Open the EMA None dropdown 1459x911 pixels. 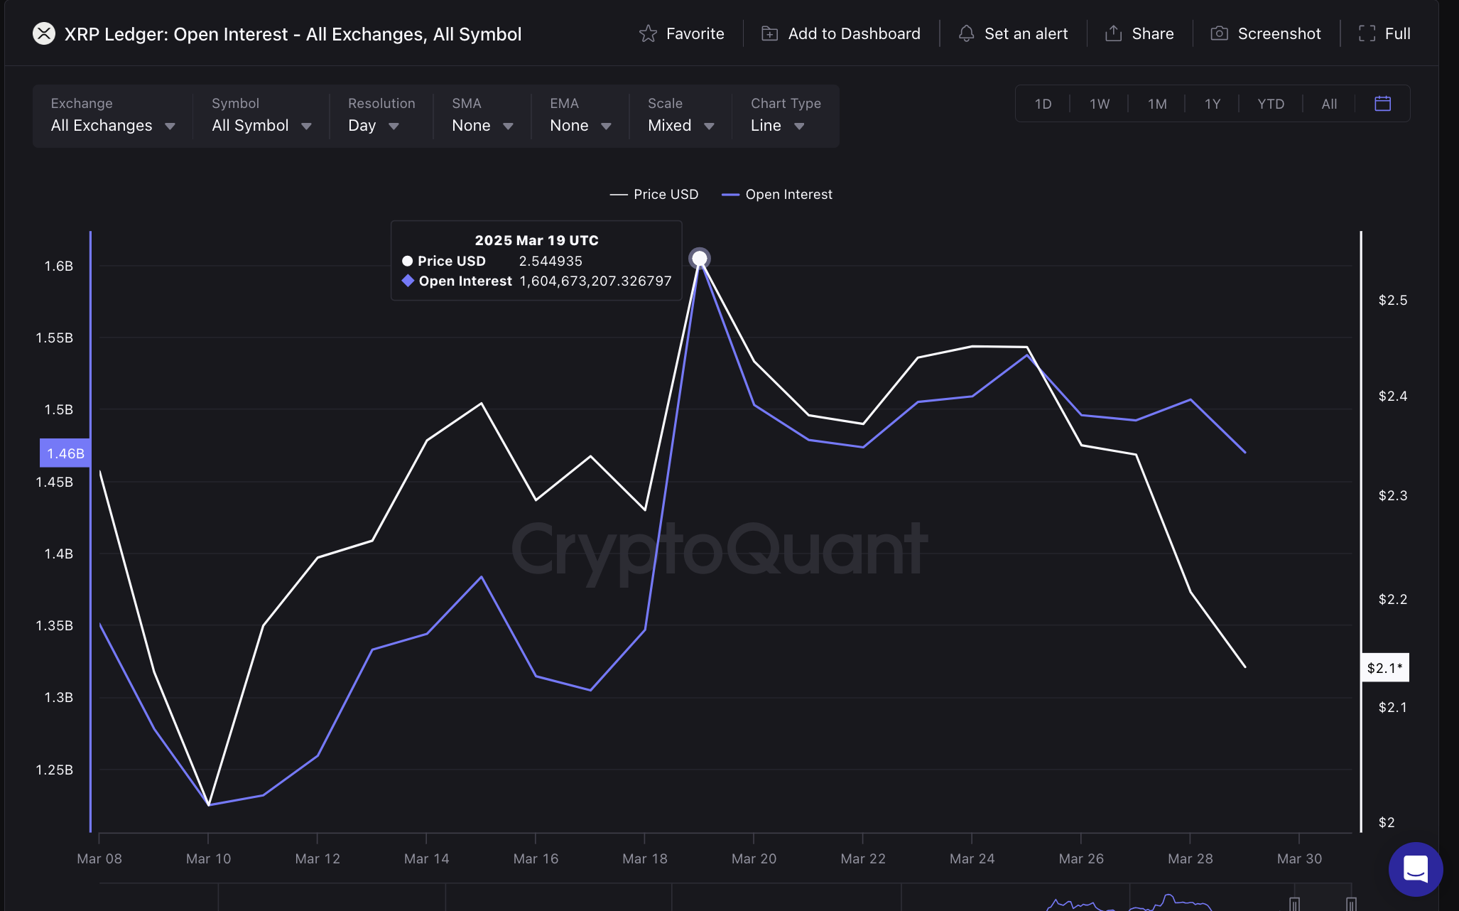click(x=580, y=116)
